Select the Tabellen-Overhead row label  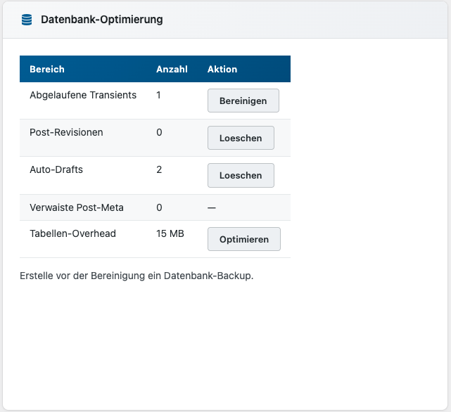pyautogui.click(x=72, y=233)
